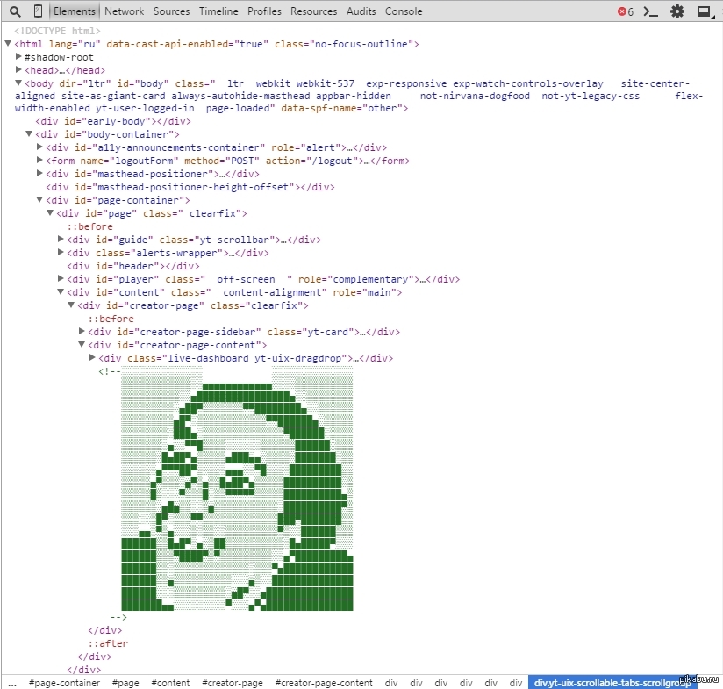
Task: Go to the Console tab
Action: (x=403, y=11)
